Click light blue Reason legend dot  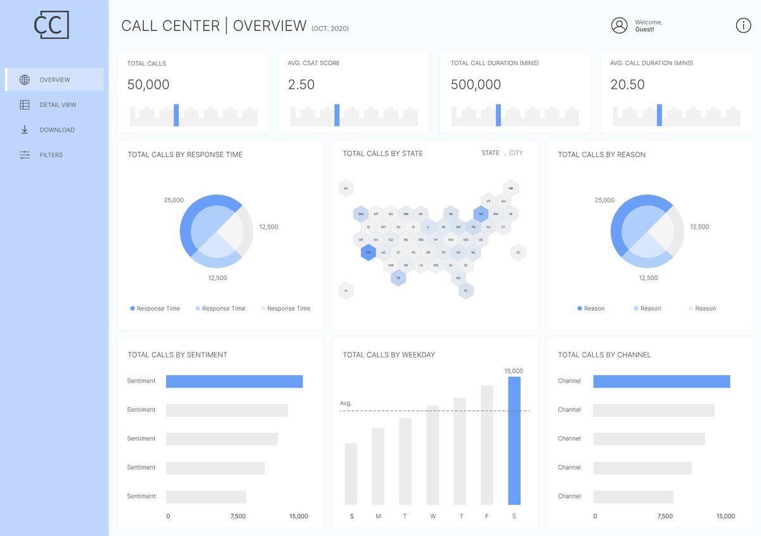coord(636,309)
